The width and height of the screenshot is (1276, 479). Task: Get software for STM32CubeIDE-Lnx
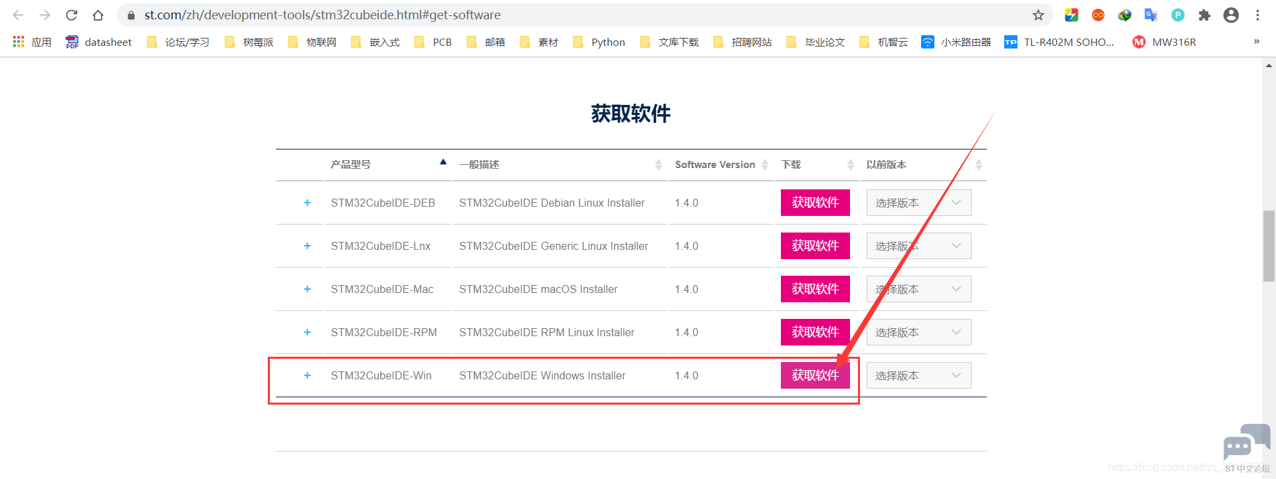point(815,246)
